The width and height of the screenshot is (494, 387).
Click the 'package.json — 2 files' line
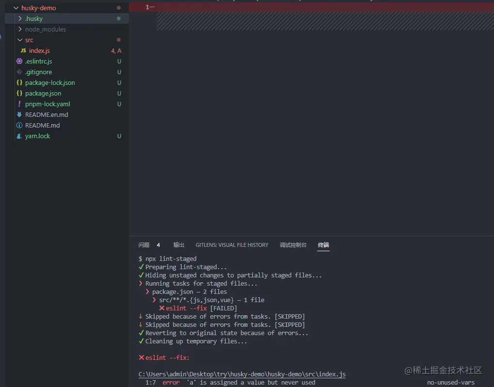click(x=186, y=292)
